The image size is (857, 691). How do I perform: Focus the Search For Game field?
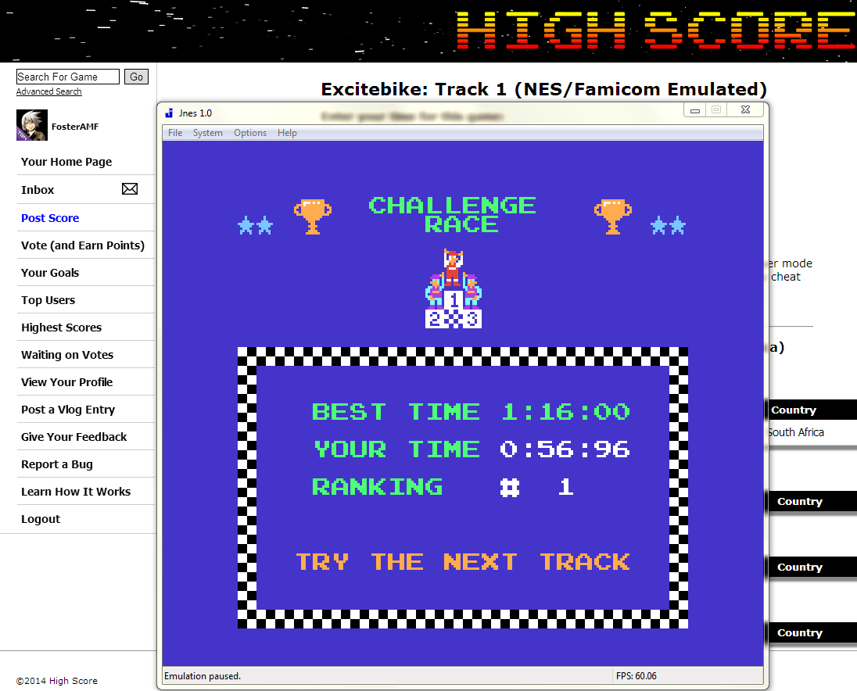pos(68,77)
